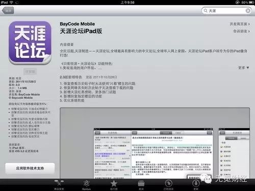Viewport: 255px width, 191px height.
Task: Click the 上午9:58 clock in status bar
Action: point(127,3)
